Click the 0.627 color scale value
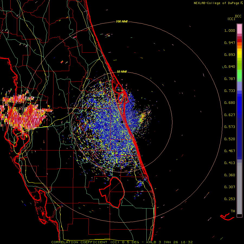The height and width of the screenshot is (244, 244). (230, 115)
